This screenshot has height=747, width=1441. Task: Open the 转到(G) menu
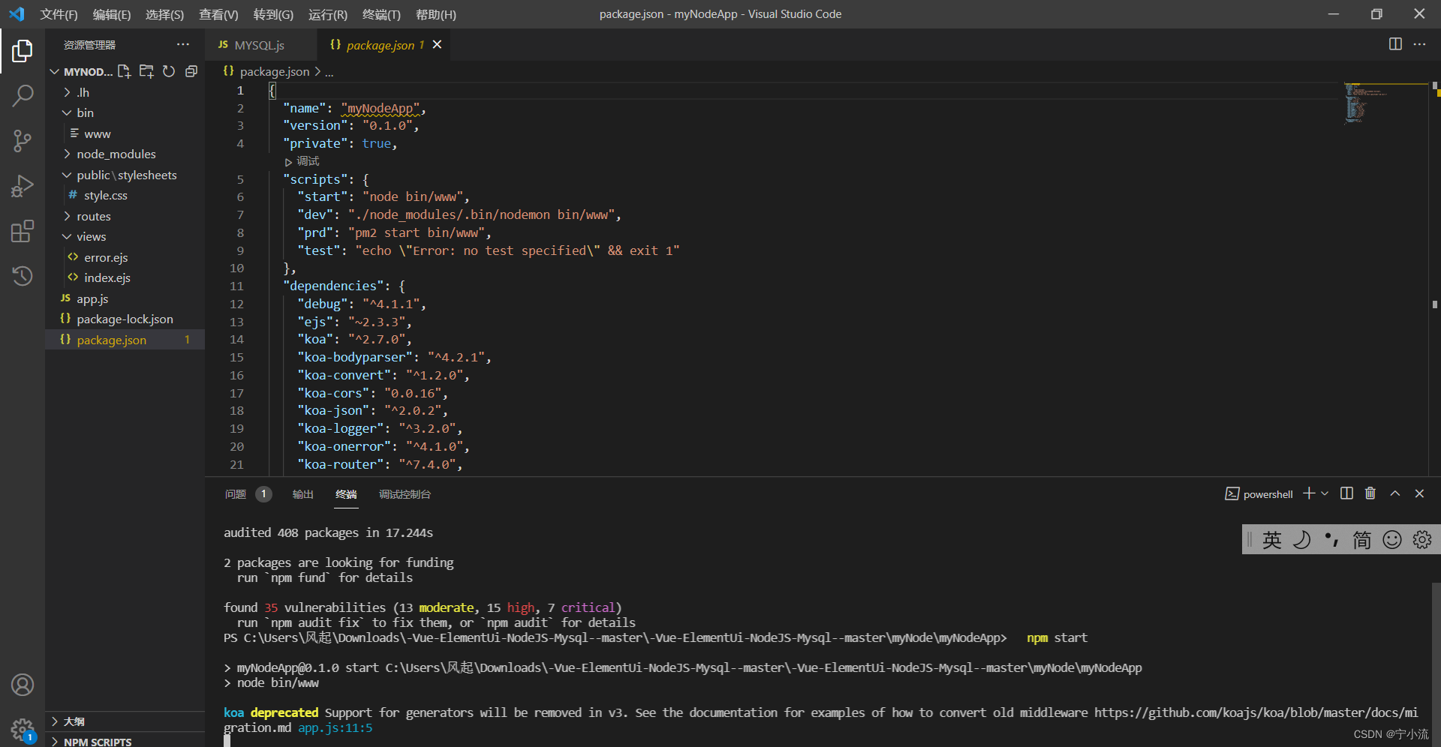tap(273, 14)
